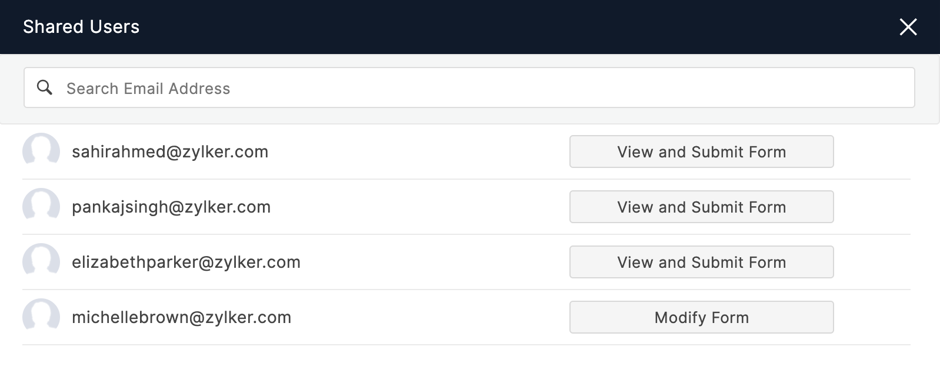940x370 pixels.
Task: Close the Shared Users dialog
Action: [908, 26]
